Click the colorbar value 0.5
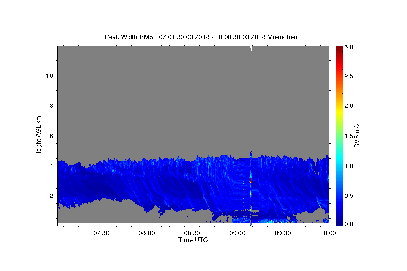Screen dimensions: 407x271 (349, 196)
